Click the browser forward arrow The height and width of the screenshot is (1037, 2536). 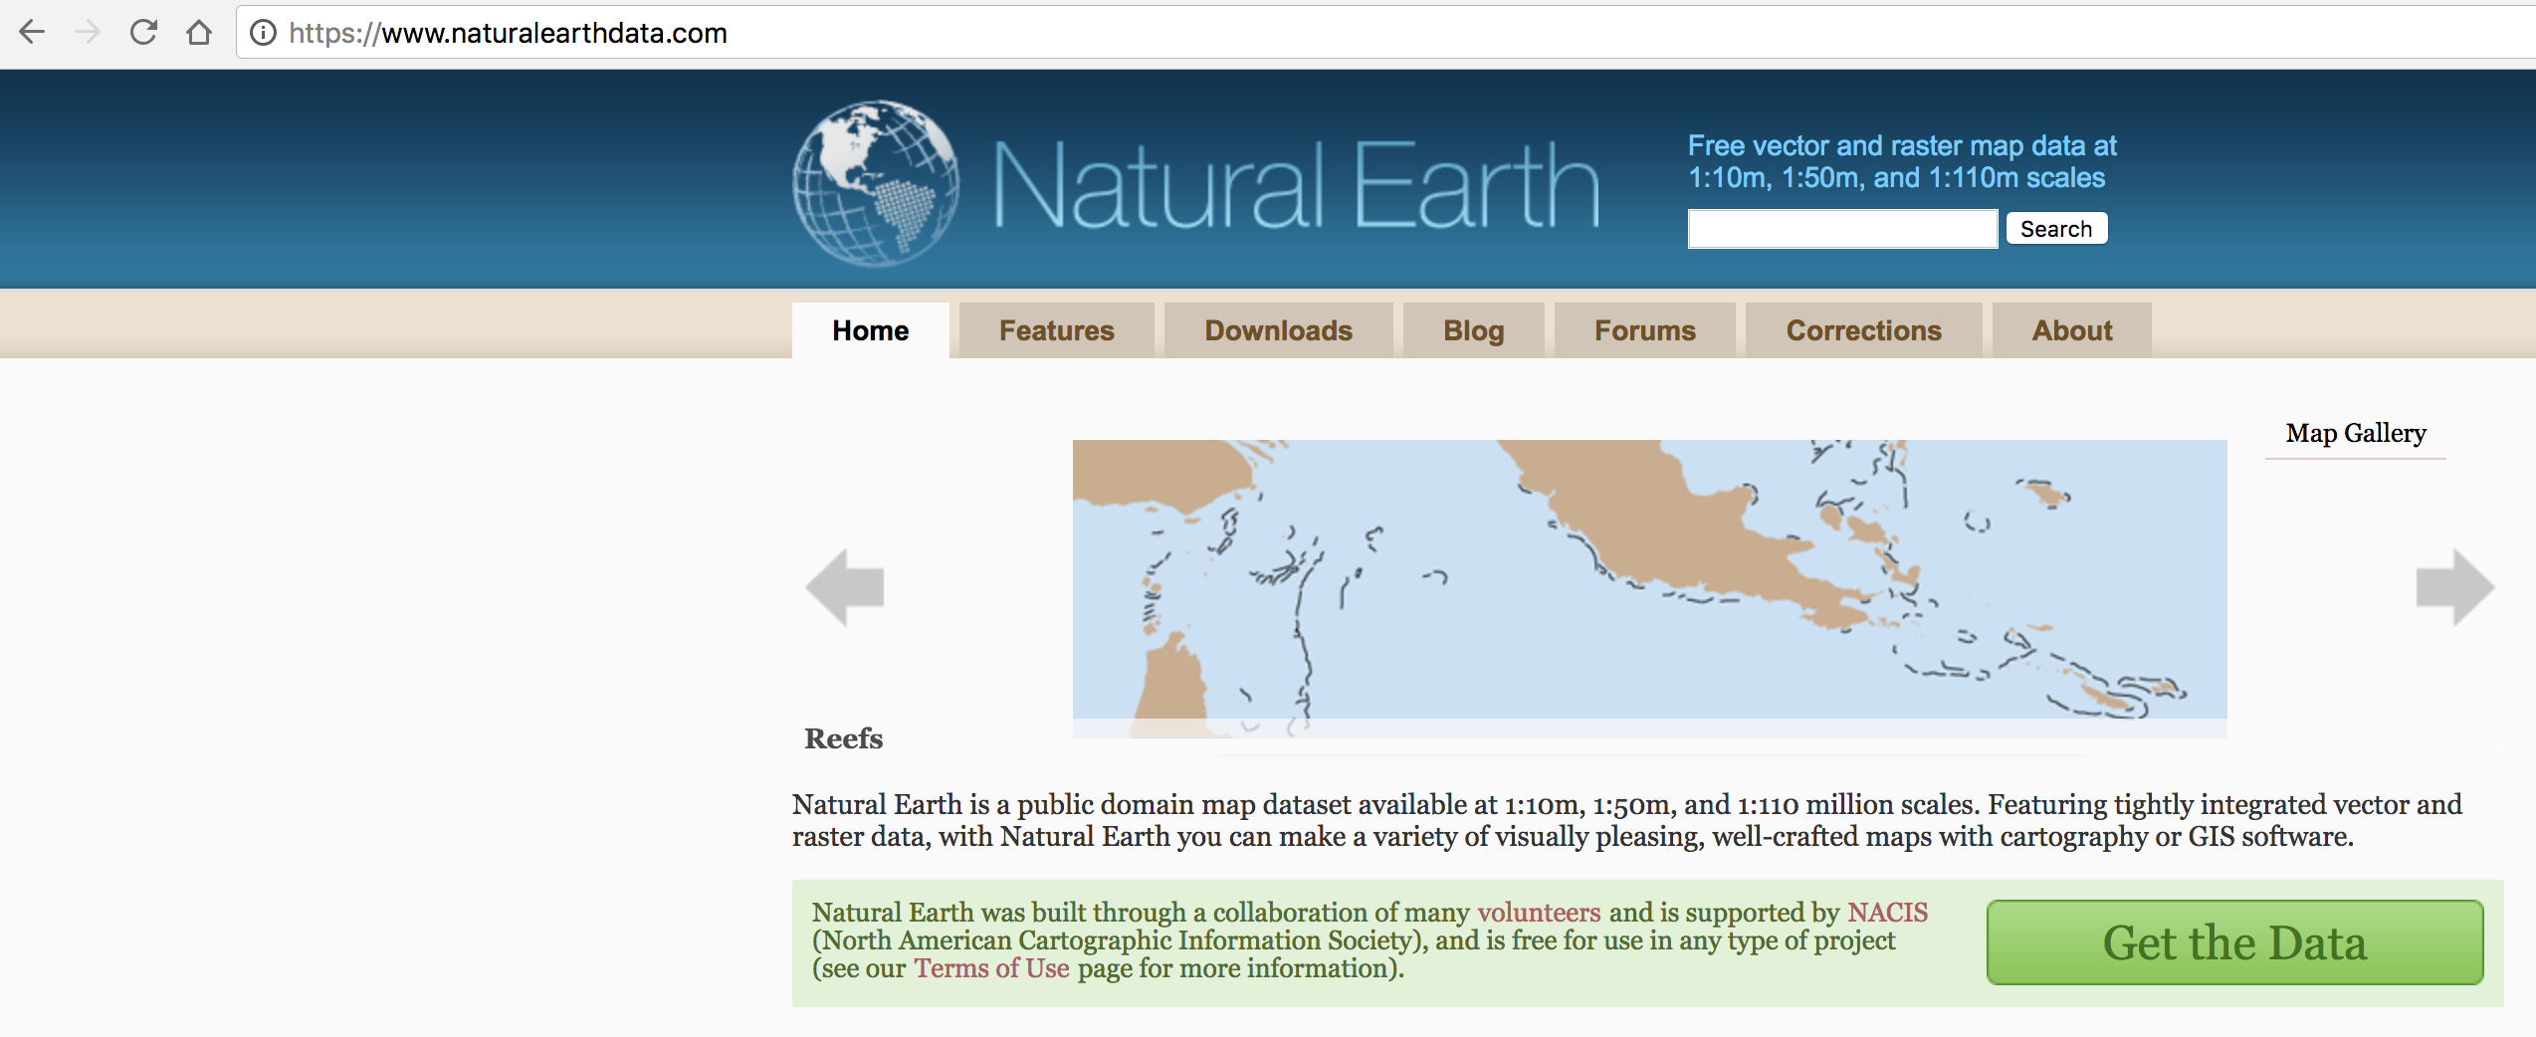coord(86,33)
